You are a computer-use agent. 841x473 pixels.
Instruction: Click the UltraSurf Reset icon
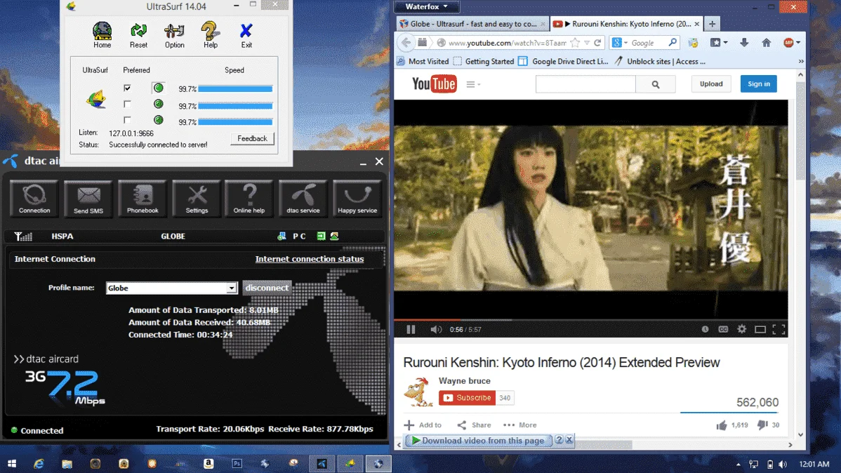coord(138,35)
